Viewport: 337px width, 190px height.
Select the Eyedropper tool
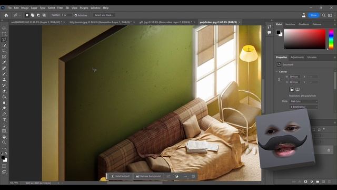click(4, 62)
